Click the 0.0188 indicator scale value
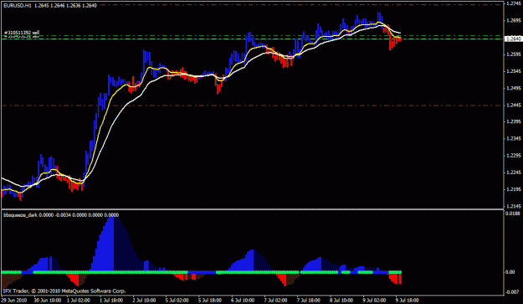523x304 pixels. (x=512, y=214)
